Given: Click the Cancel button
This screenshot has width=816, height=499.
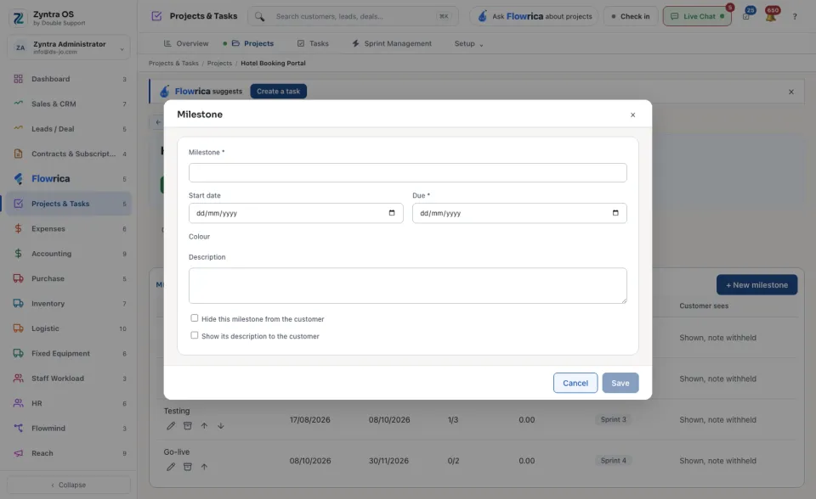Looking at the screenshot, I should click(575, 383).
